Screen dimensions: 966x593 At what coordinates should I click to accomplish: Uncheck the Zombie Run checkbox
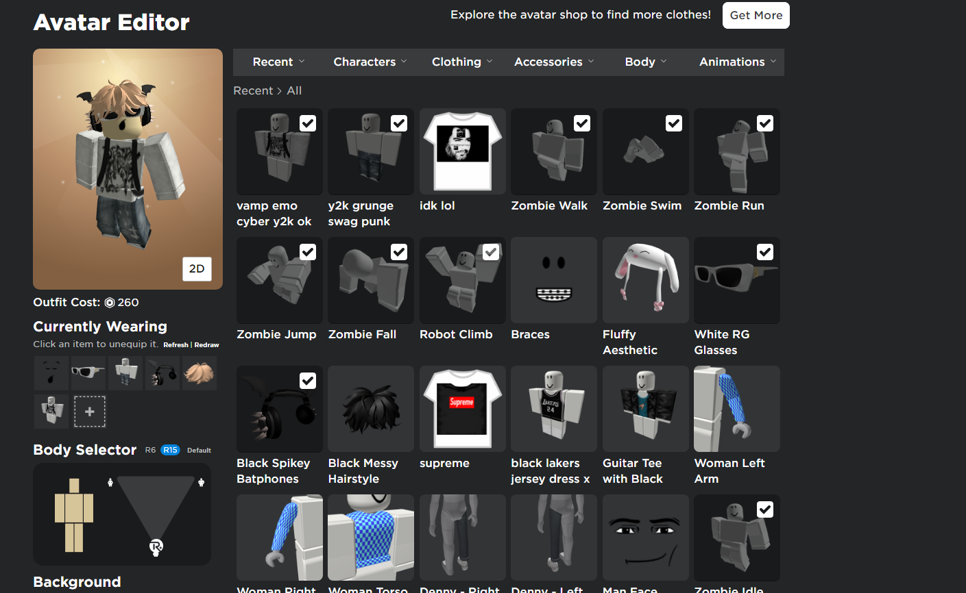point(765,123)
